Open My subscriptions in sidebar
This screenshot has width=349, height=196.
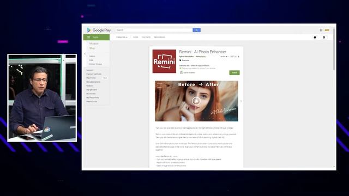click(x=93, y=82)
